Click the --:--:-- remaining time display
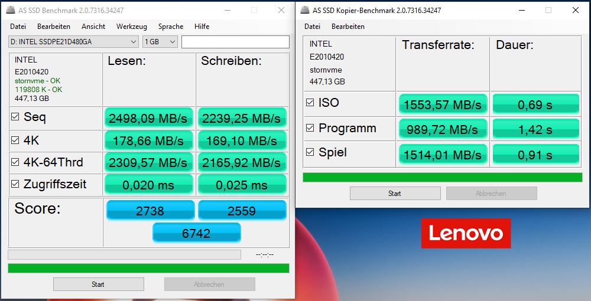This screenshot has width=591, height=301. coord(265,255)
